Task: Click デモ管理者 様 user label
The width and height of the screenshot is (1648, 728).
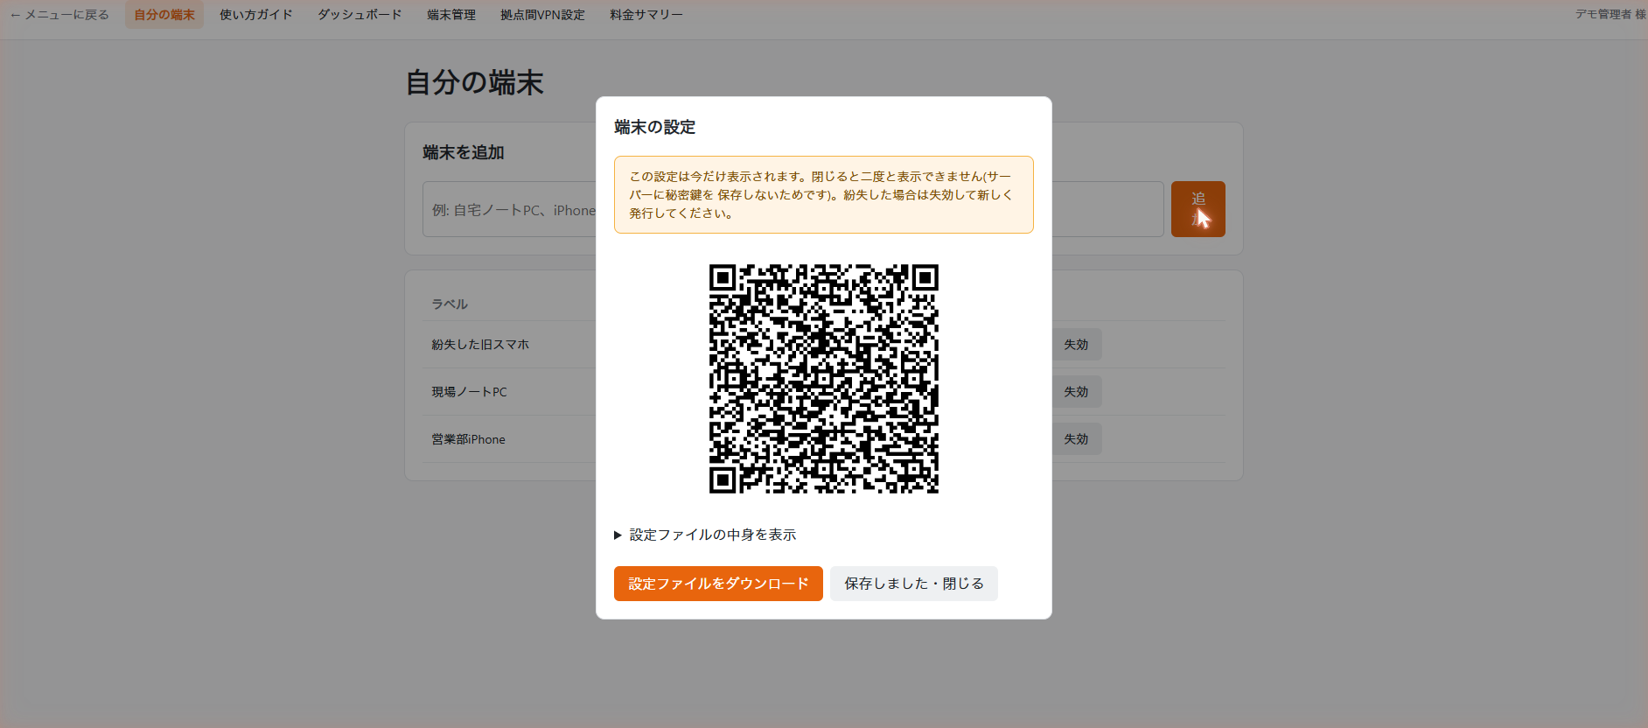Action: point(1610,14)
